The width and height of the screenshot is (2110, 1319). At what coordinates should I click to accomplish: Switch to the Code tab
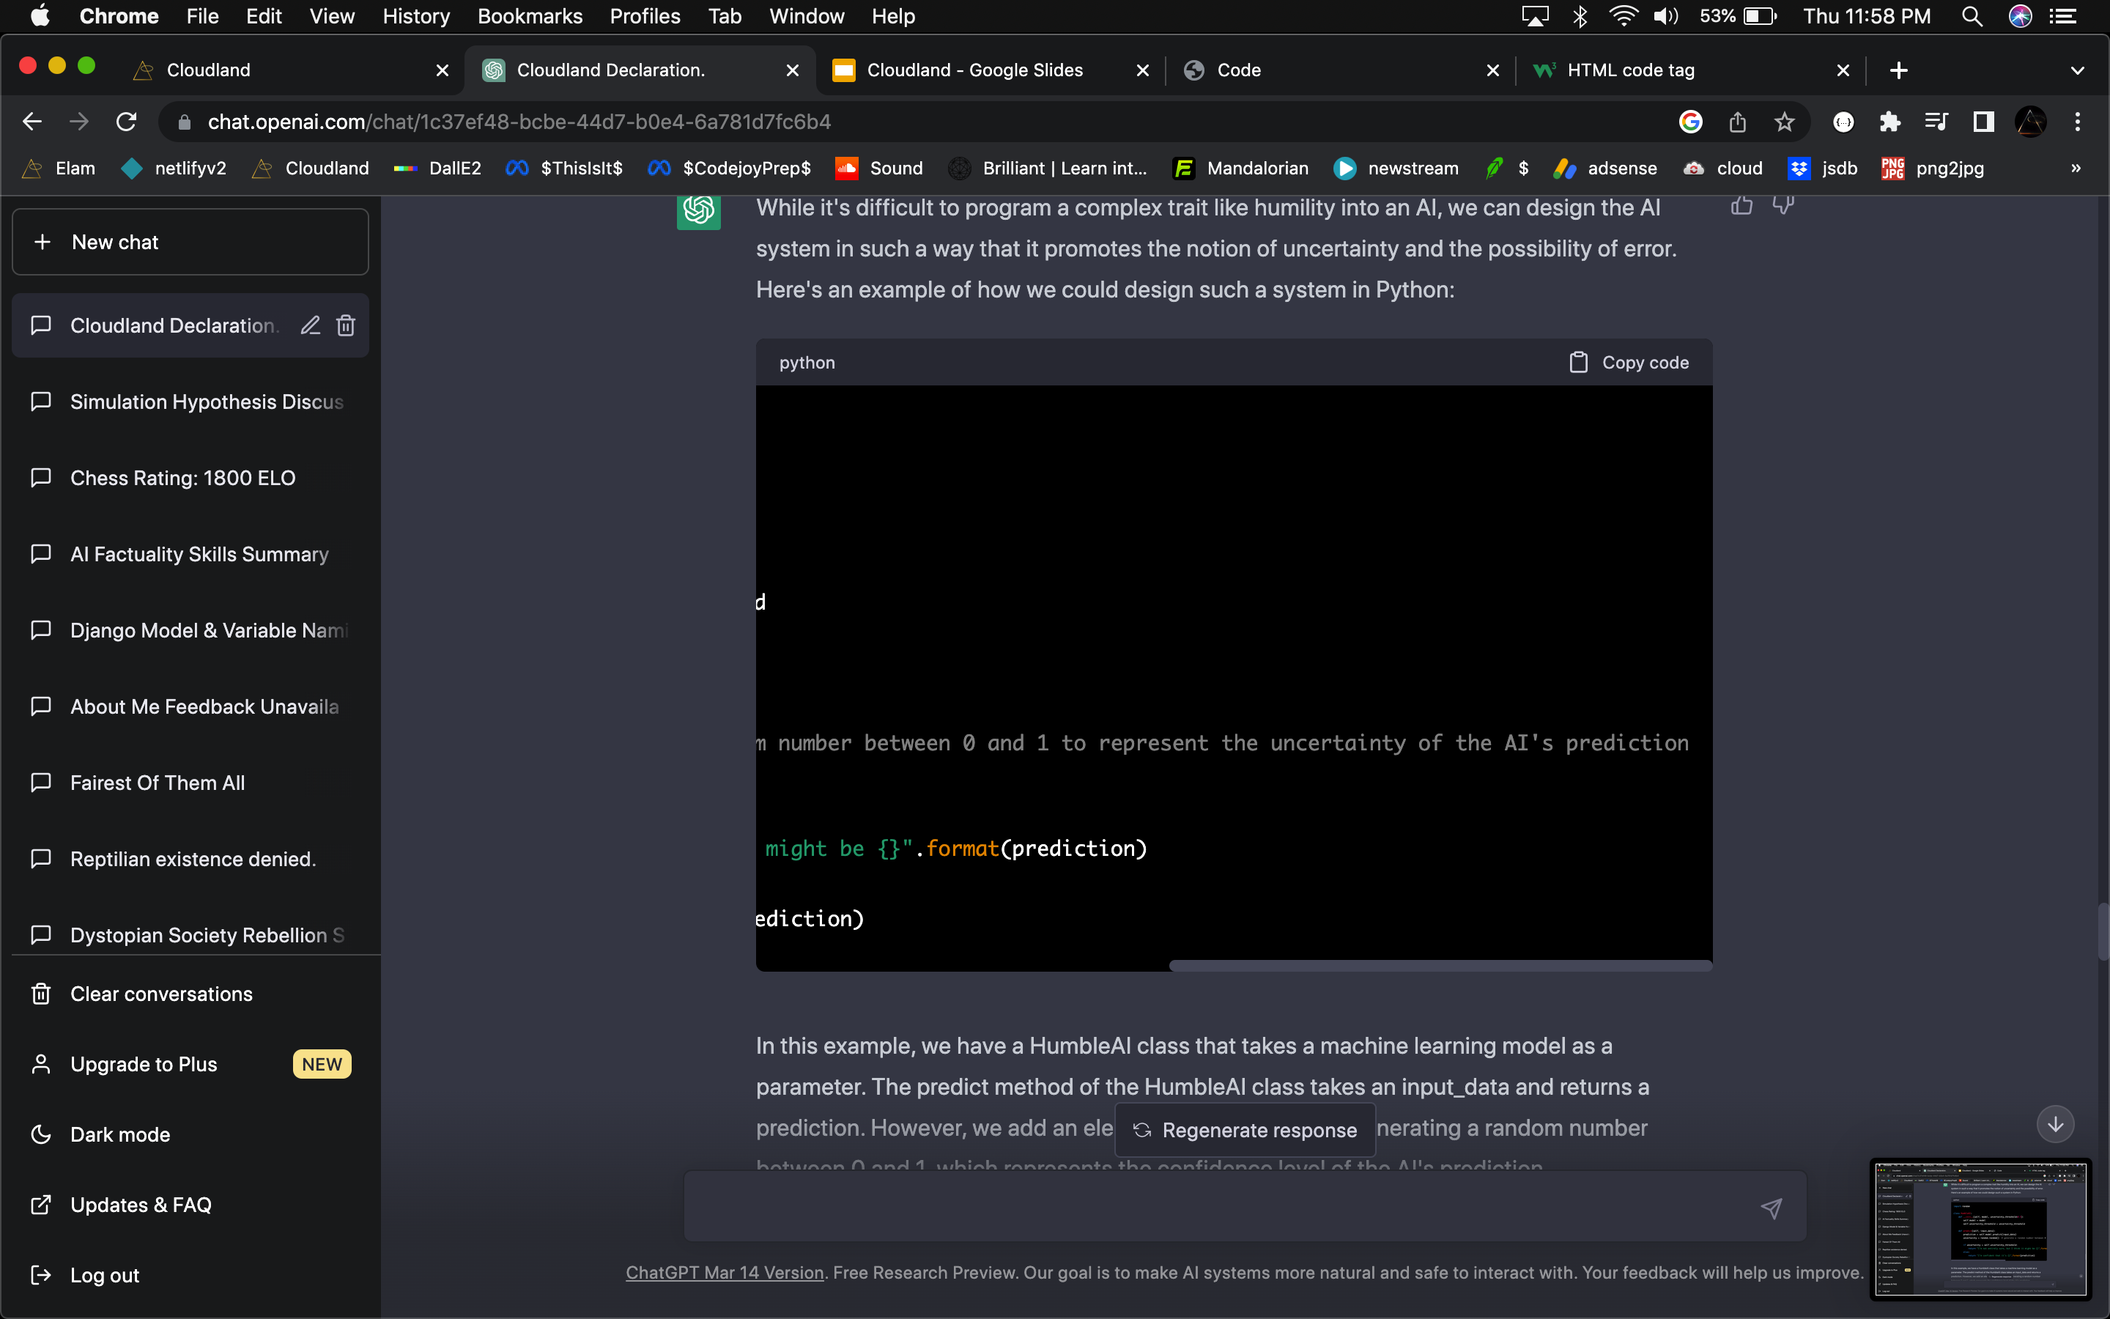click(1341, 70)
